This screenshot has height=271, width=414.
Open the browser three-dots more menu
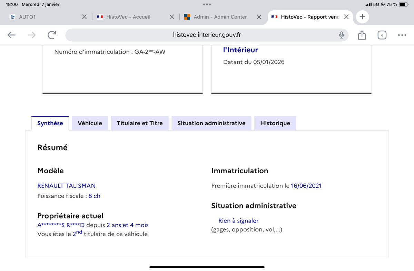402,35
